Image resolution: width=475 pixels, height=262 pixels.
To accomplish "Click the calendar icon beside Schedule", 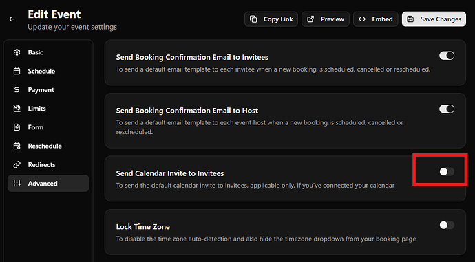I will [x=17, y=71].
